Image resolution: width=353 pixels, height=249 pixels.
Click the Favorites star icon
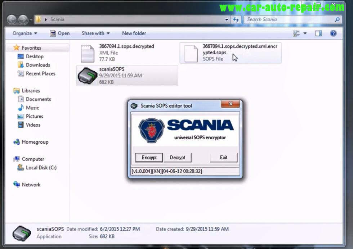click(x=17, y=47)
